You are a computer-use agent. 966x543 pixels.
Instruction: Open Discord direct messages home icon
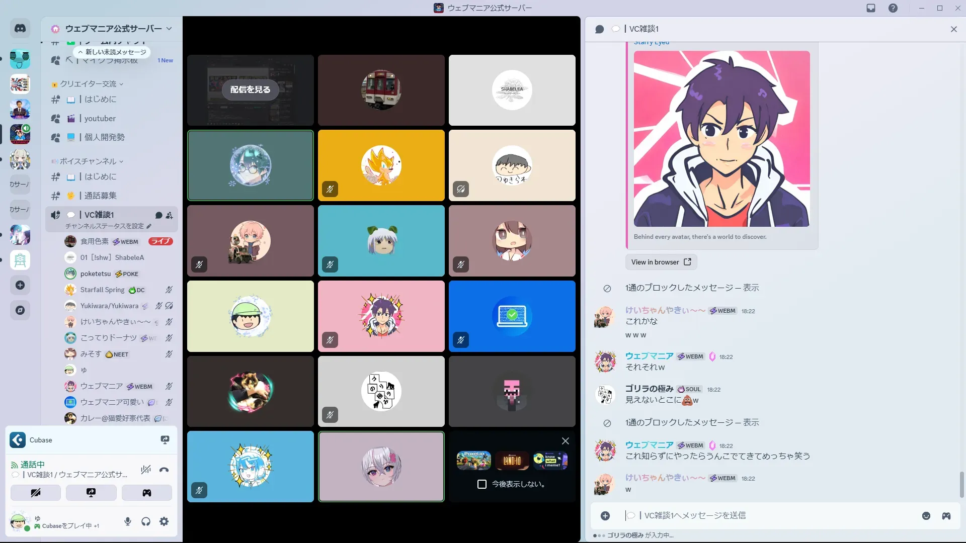click(x=20, y=29)
